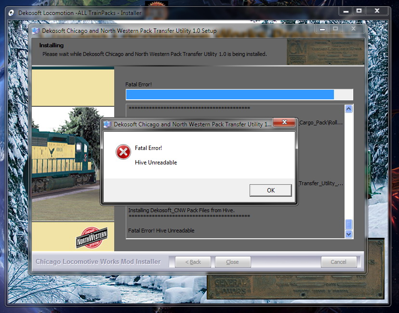Click the Back button in the installer
This screenshot has height=313, width=399.
(193, 262)
